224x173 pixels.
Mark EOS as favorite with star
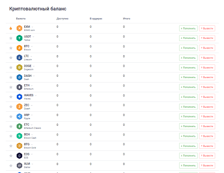[11, 156]
